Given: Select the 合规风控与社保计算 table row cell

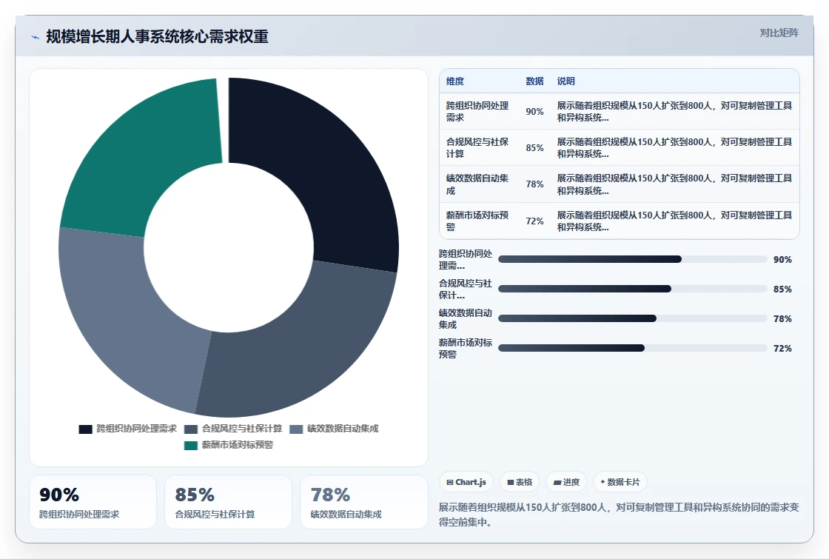Looking at the screenshot, I should [x=477, y=147].
